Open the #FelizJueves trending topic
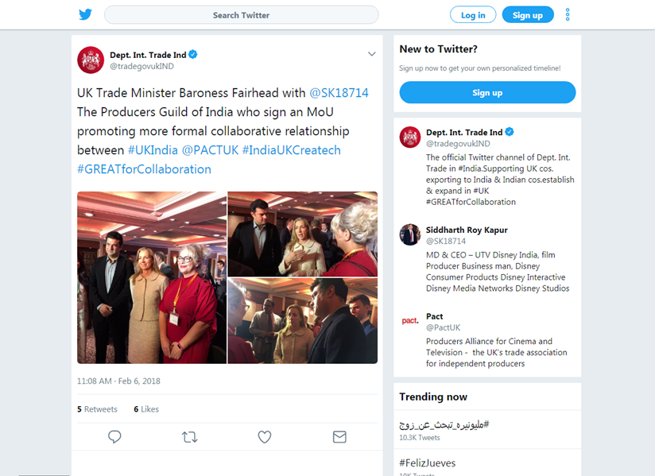This screenshot has height=476, width=655. [428, 462]
